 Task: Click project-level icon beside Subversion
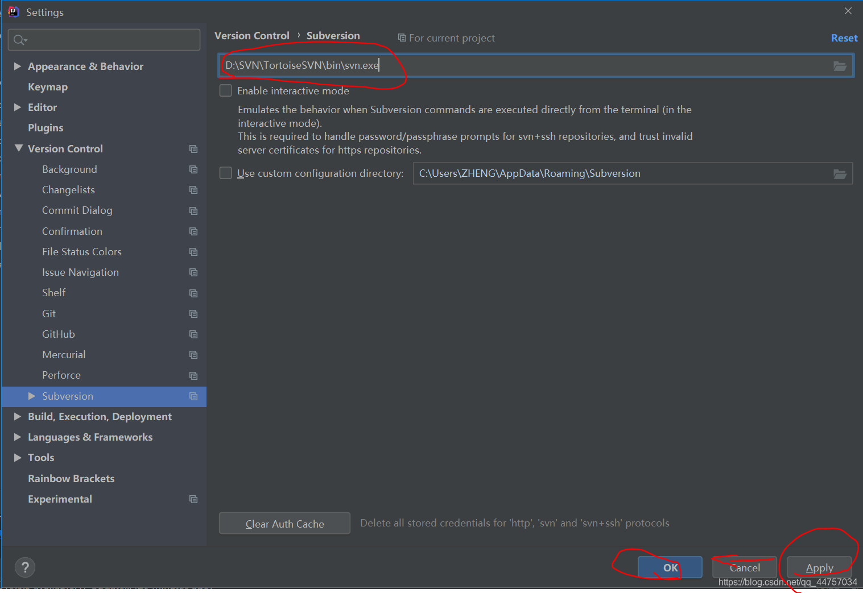(193, 396)
